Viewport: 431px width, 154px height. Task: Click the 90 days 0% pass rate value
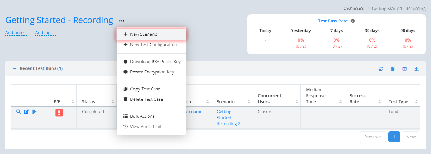click(x=408, y=40)
